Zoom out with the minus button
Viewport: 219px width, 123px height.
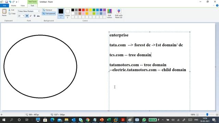pos(197,115)
